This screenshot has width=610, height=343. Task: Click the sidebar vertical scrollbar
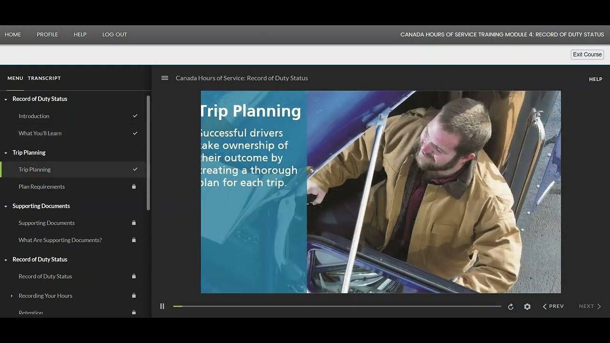(148, 152)
